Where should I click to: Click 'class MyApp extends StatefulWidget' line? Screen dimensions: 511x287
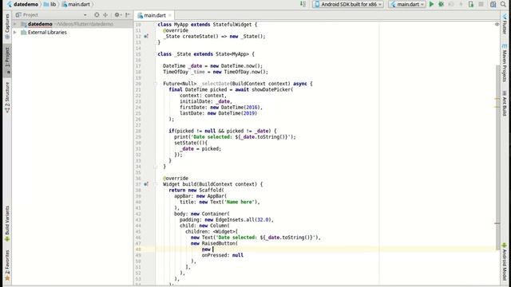click(x=208, y=25)
